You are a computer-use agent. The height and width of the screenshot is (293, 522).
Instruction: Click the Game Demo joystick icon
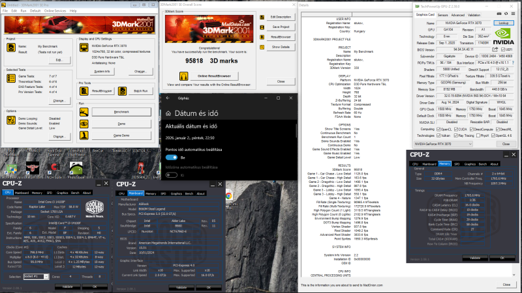84,135
